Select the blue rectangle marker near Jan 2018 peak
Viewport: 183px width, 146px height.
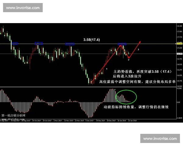[x=122, y=44]
